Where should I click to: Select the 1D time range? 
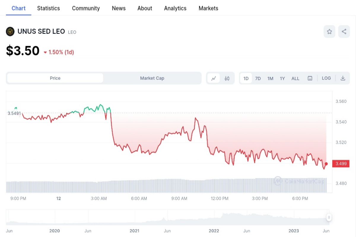point(246,79)
